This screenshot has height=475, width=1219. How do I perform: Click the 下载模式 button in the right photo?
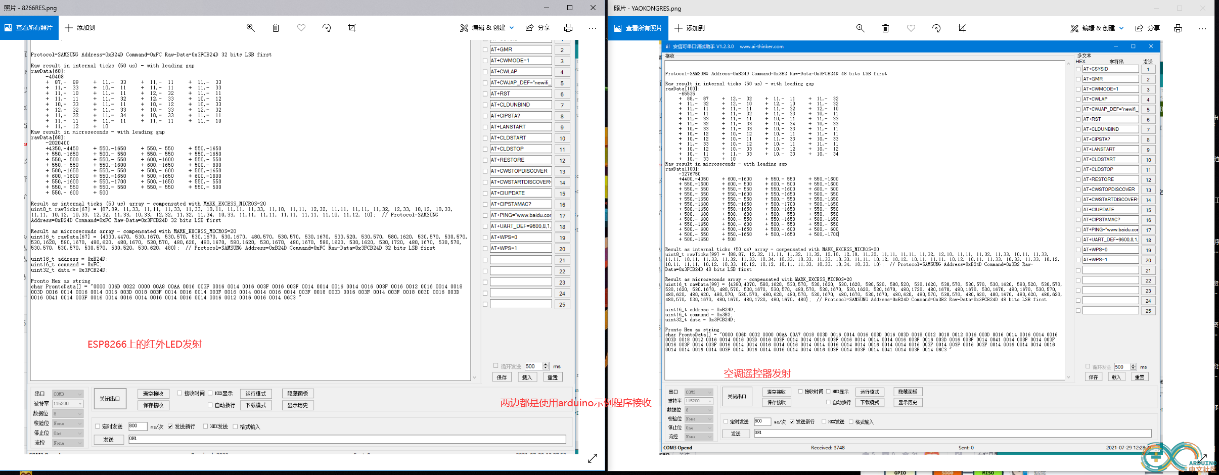870,402
